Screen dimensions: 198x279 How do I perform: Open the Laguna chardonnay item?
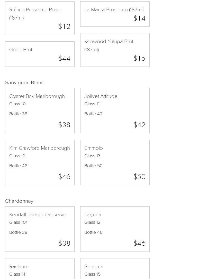(115, 229)
